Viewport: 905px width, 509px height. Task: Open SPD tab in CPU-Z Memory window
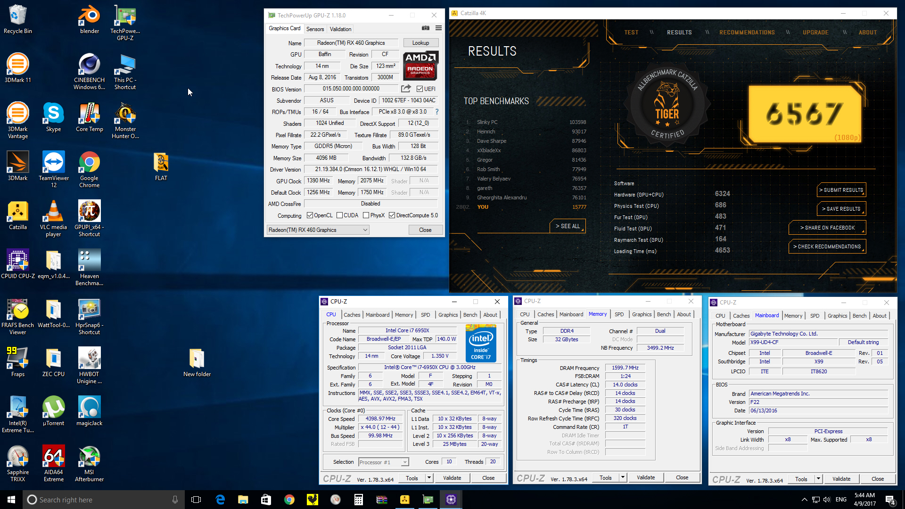[x=619, y=314]
